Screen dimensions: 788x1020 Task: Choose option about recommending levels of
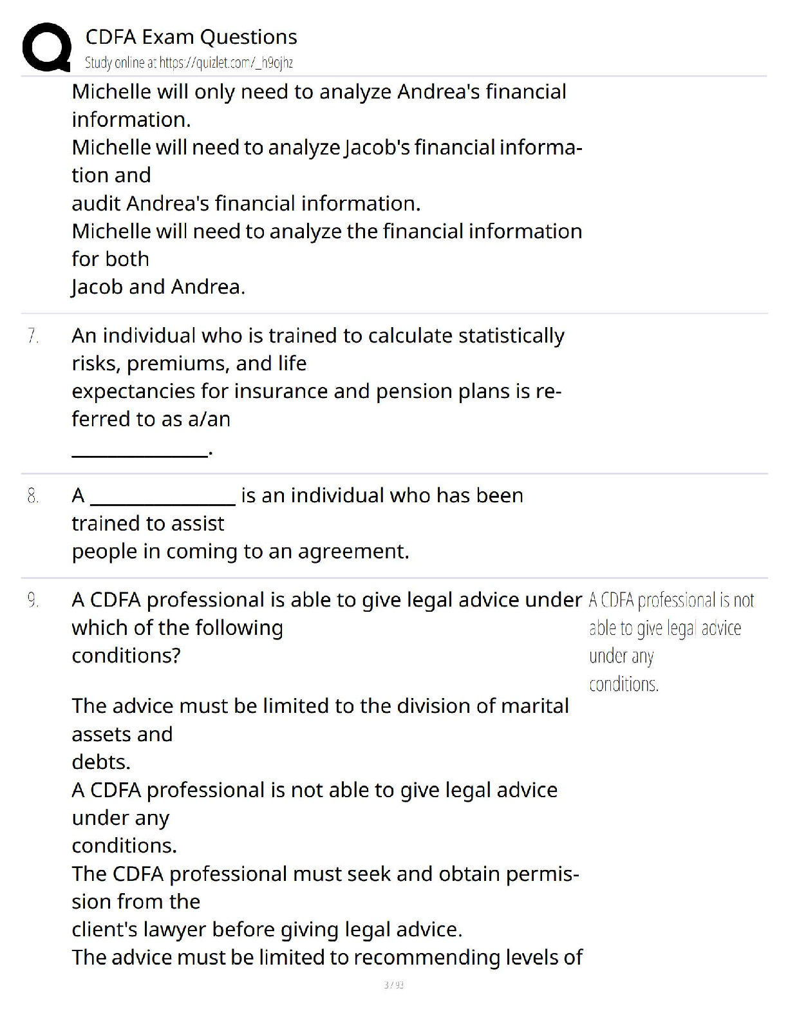(327, 958)
